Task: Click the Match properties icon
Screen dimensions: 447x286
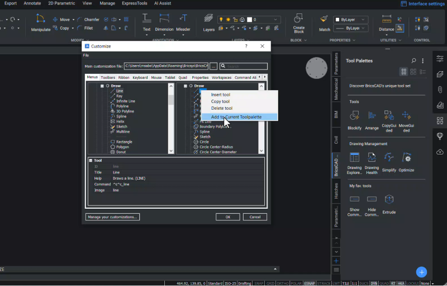Action: [324, 19]
